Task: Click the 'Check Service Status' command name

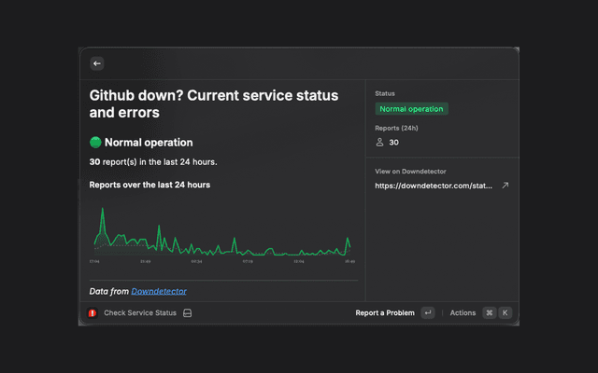Action: click(140, 313)
